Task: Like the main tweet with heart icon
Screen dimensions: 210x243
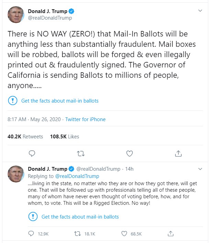Action: (130, 153)
